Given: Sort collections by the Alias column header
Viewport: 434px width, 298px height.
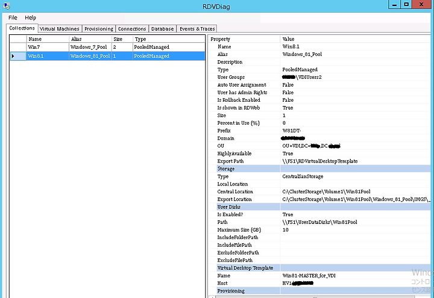Looking at the screenshot, I should tap(90, 39).
